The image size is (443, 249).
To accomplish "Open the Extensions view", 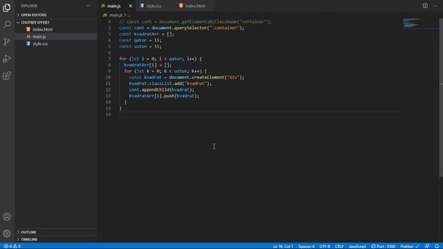I will click(x=7, y=75).
